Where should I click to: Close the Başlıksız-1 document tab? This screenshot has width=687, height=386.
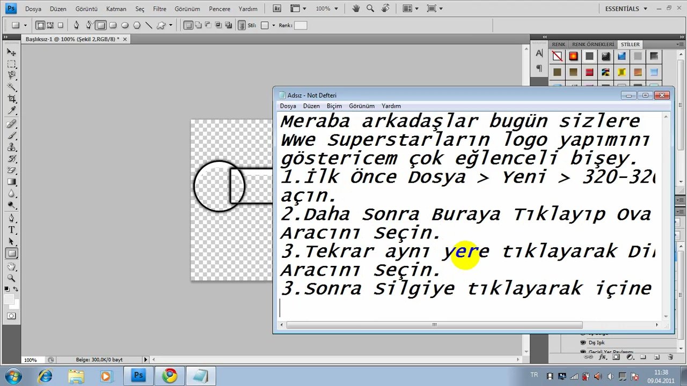125,39
